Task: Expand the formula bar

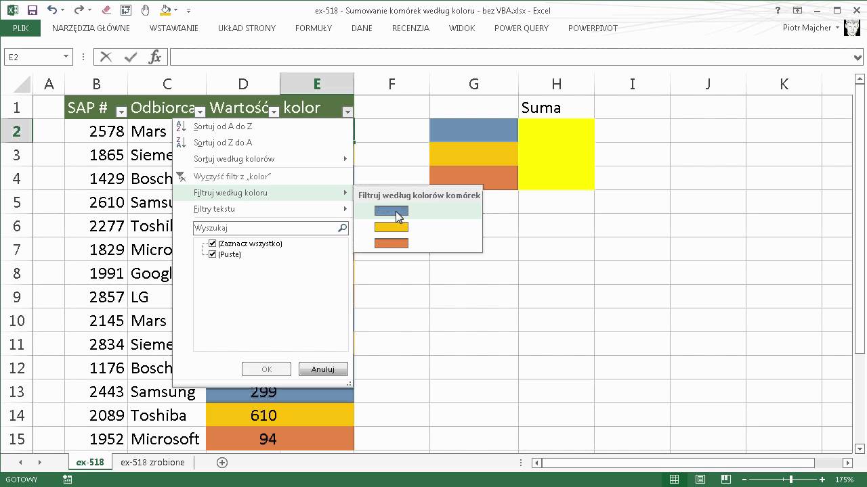Action: click(859, 57)
